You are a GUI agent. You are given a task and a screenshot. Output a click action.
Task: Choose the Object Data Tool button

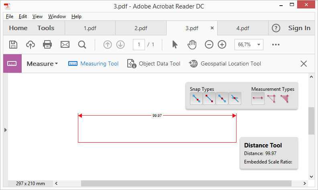coord(154,63)
